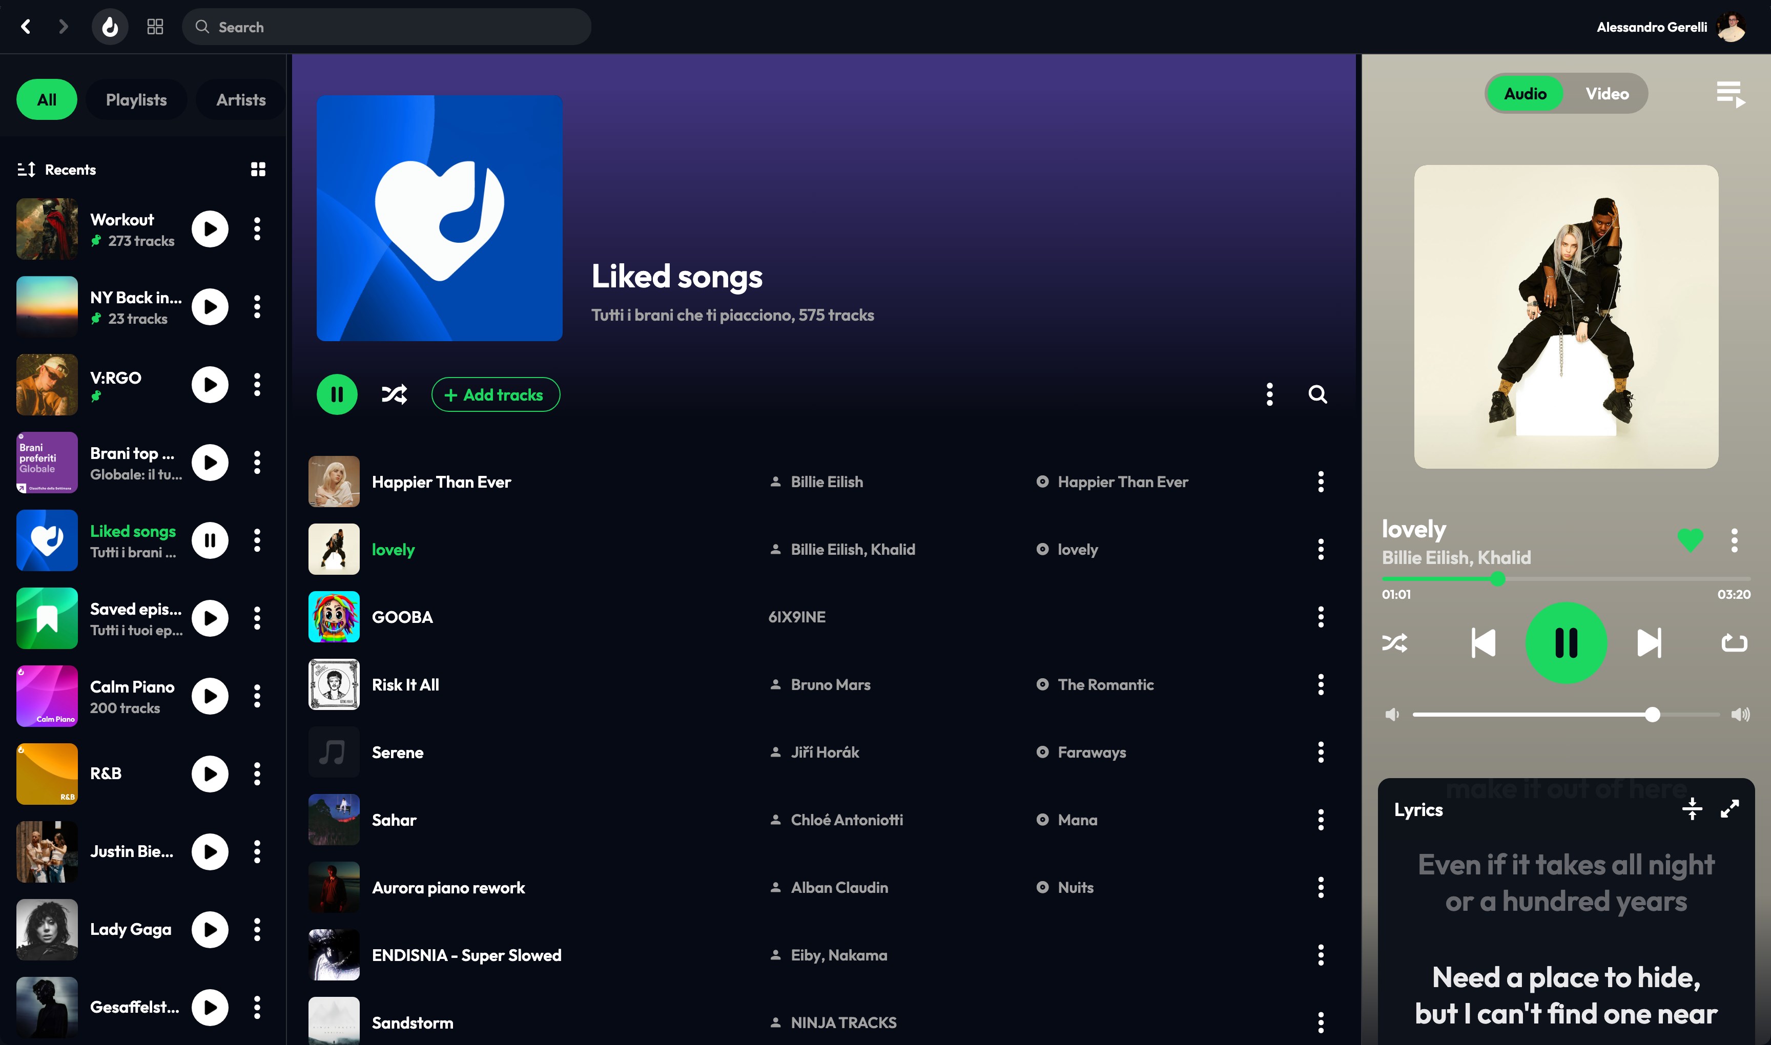This screenshot has width=1771, height=1045.
Task: Go back with the left arrow
Action: [26, 27]
